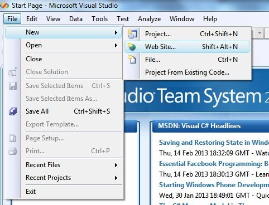The height and width of the screenshot is (205, 269).
Task: Click the New File page icon
Action: (x=132, y=60)
